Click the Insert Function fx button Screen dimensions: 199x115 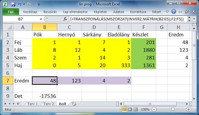click(65, 19)
